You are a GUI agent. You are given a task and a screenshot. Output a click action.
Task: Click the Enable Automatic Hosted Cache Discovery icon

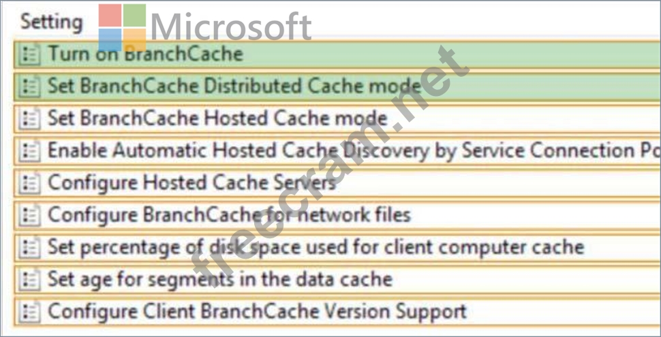click(x=30, y=151)
